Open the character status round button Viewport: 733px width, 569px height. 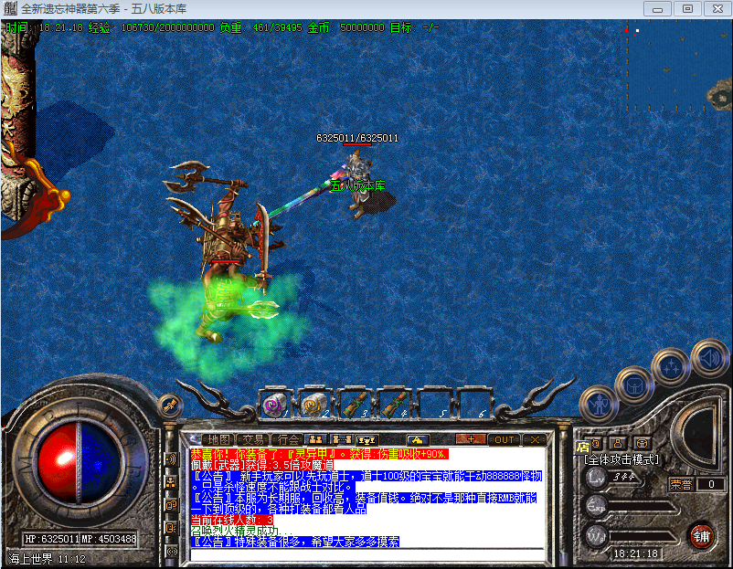599,404
